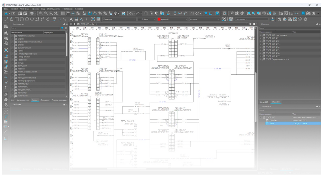Click the print icon in toolbar
Image resolution: width=323 pixels, height=188 pixels.
(32, 13)
